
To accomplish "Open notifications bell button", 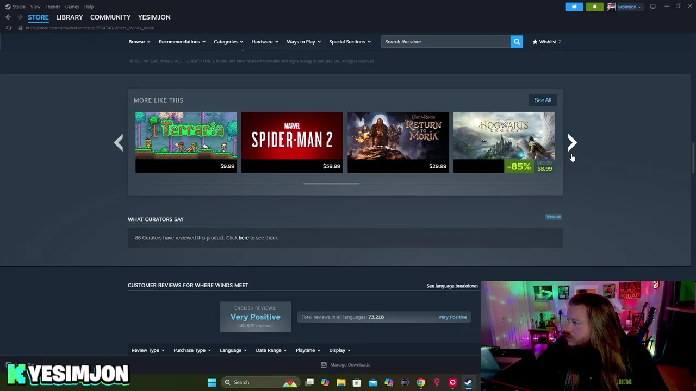I will tap(594, 7).
